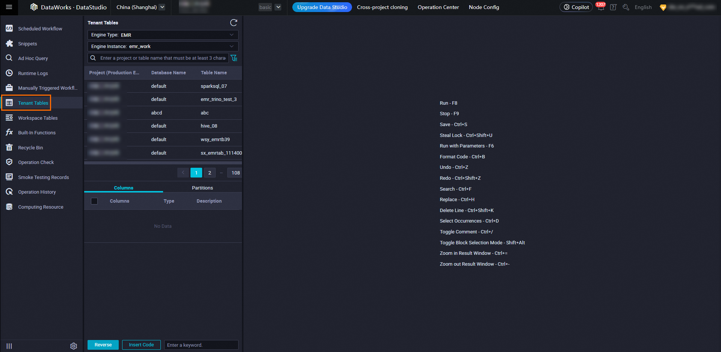The width and height of the screenshot is (721, 352).
Task: Click the DataWorks logo icon
Action: (x=34, y=7)
